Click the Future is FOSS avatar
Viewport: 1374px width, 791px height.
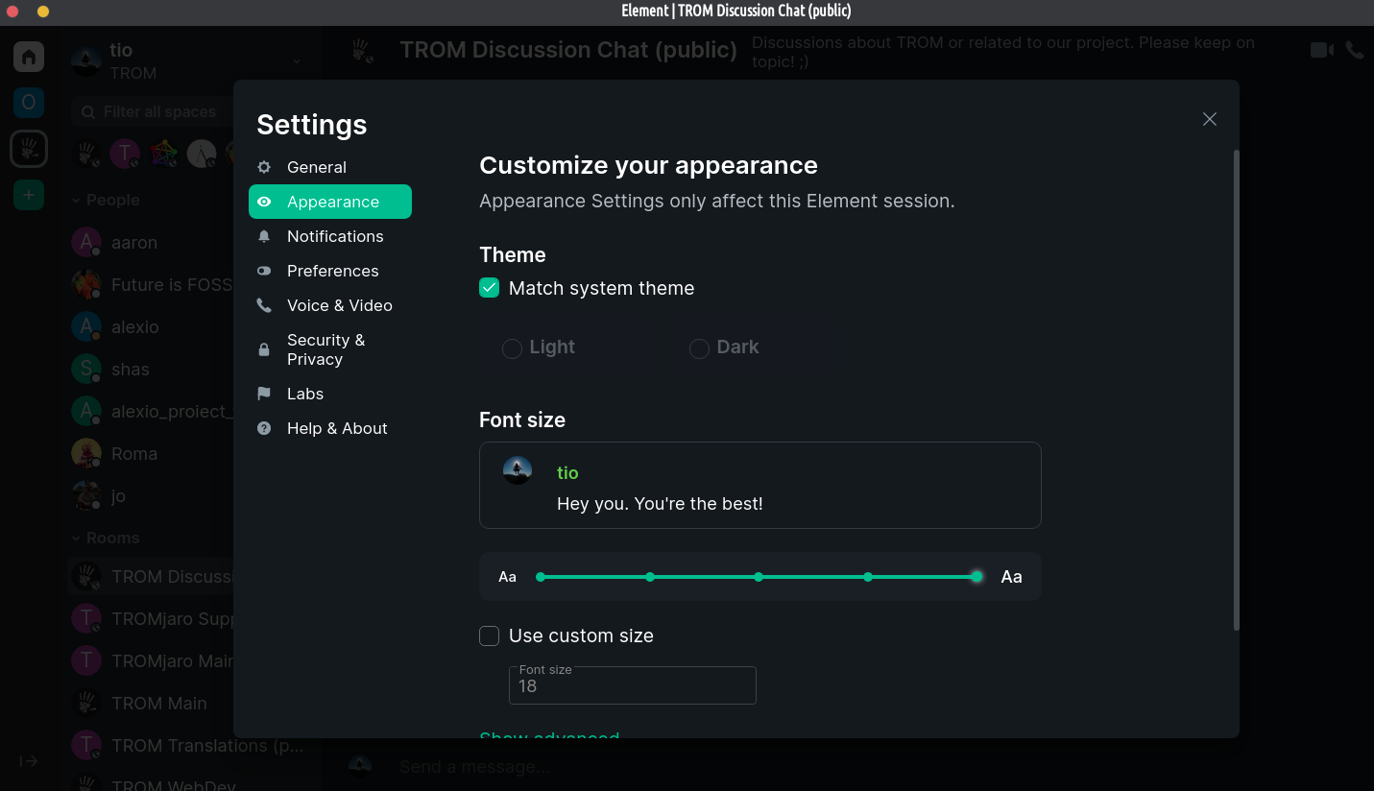pyautogui.click(x=86, y=284)
